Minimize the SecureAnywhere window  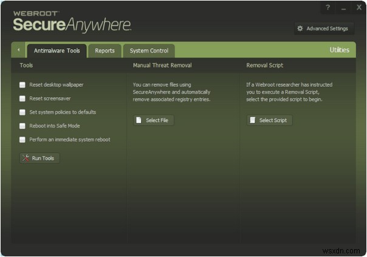tap(343, 8)
